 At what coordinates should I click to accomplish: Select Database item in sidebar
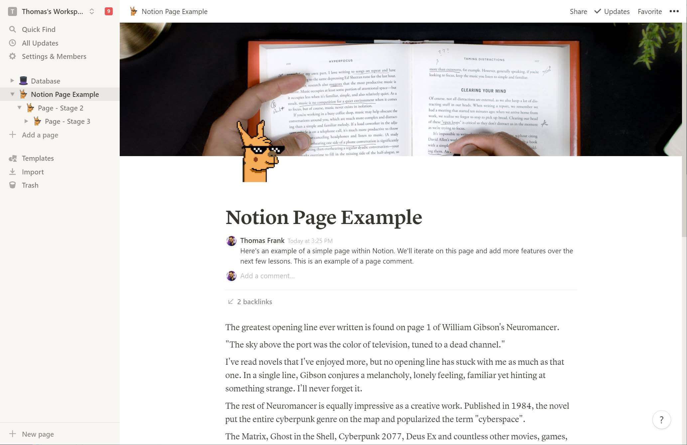tap(45, 81)
